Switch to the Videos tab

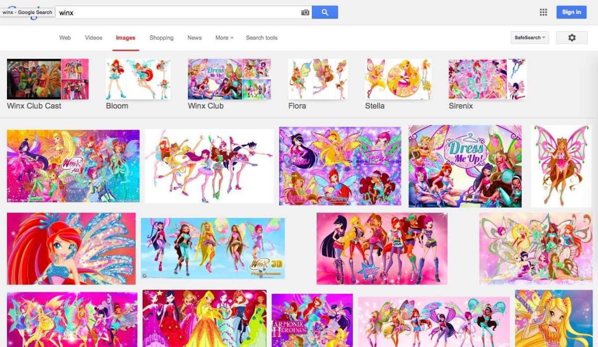(x=94, y=38)
